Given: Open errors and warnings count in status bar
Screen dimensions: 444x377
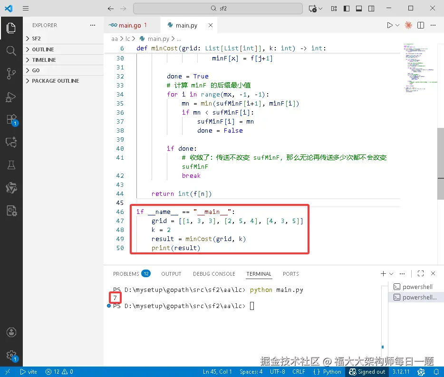Looking at the screenshot, I should 59,372.
